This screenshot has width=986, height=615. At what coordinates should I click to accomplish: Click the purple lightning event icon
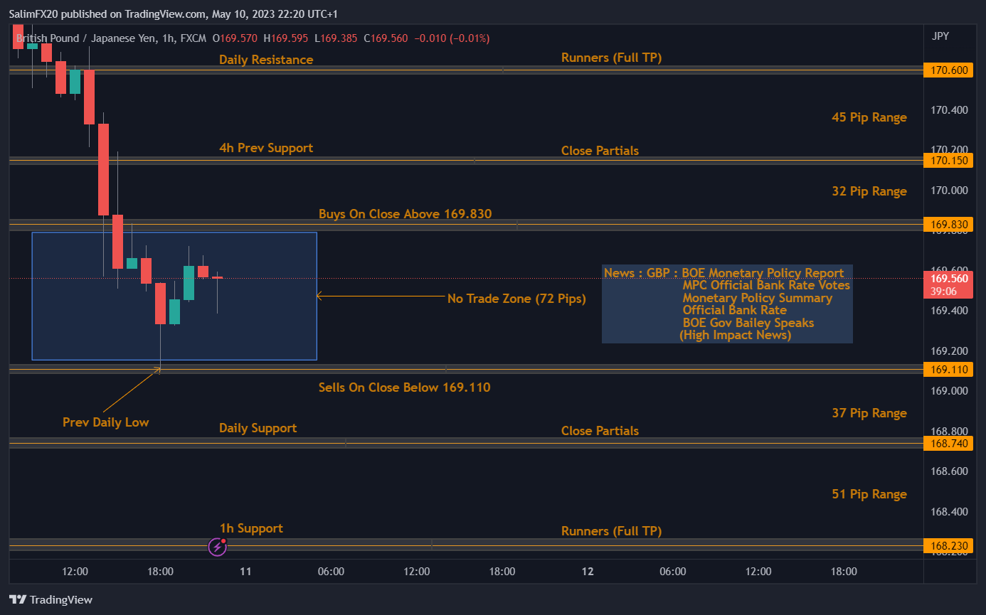coord(217,547)
